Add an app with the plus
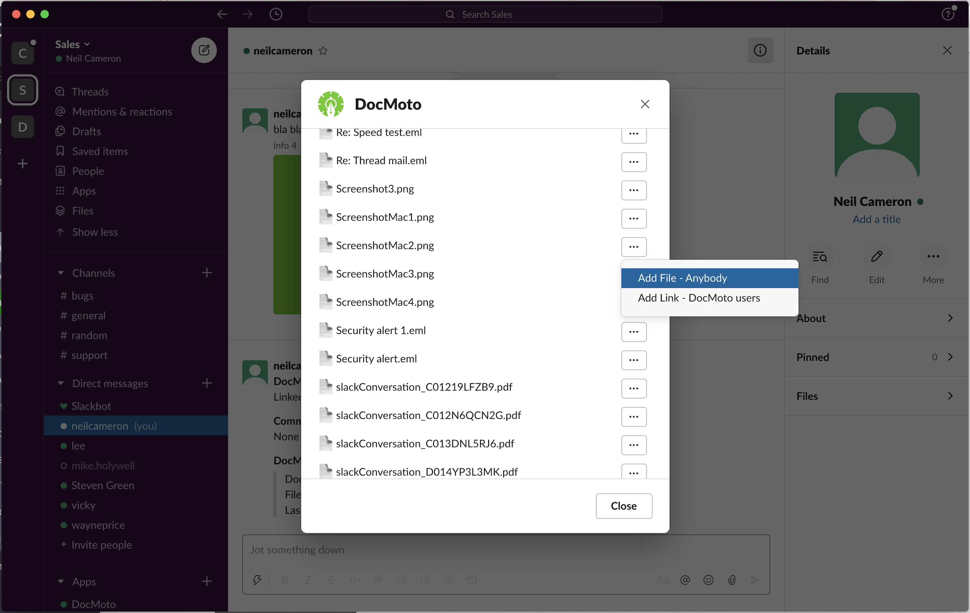970x613 pixels. (207, 582)
